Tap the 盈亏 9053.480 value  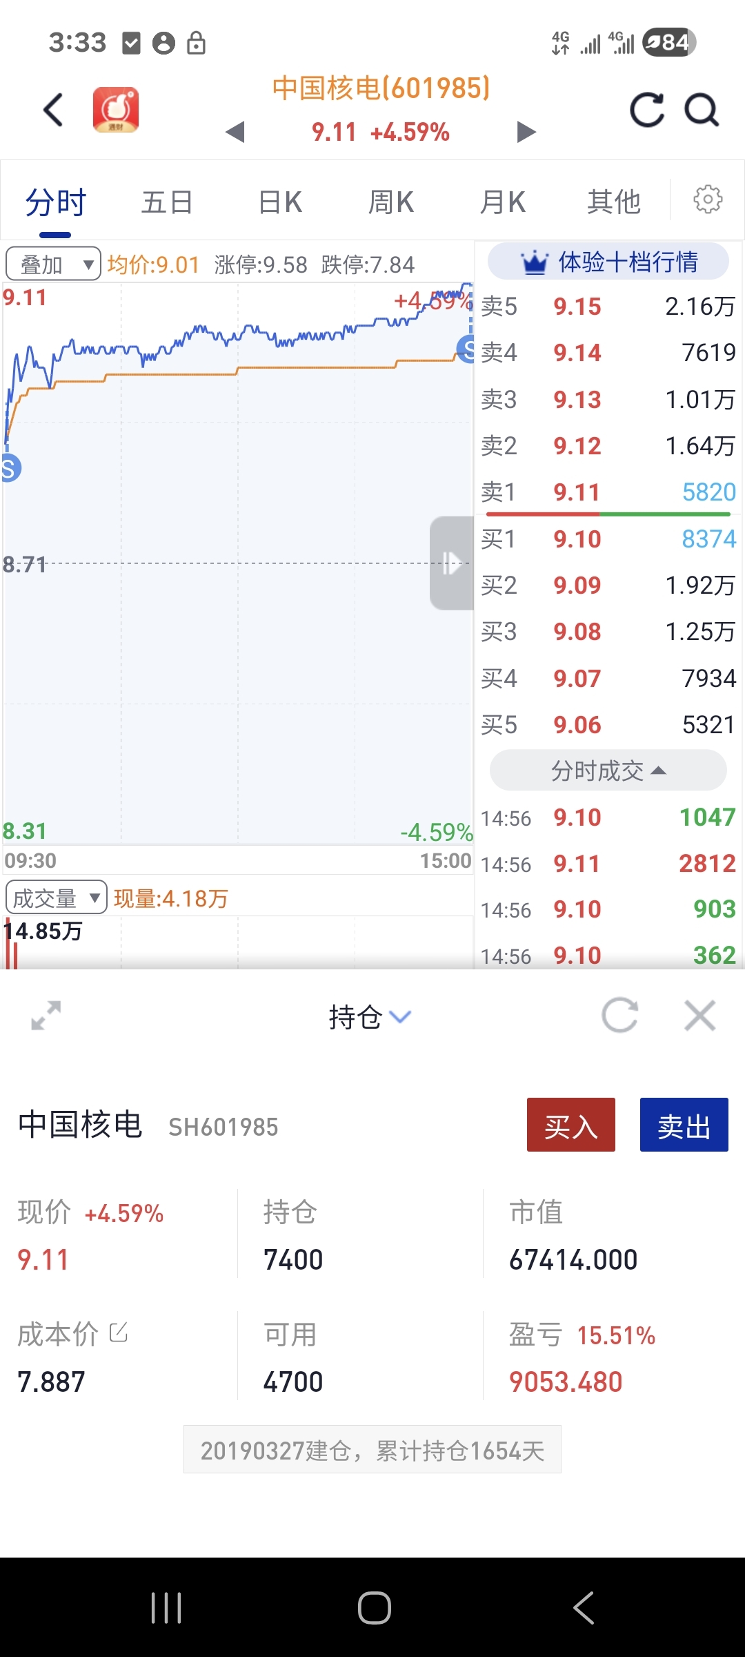pyautogui.click(x=566, y=1382)
